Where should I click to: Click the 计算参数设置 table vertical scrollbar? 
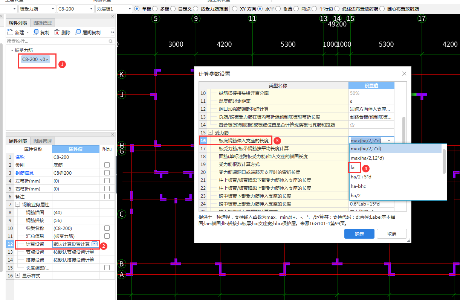point(404,130)
